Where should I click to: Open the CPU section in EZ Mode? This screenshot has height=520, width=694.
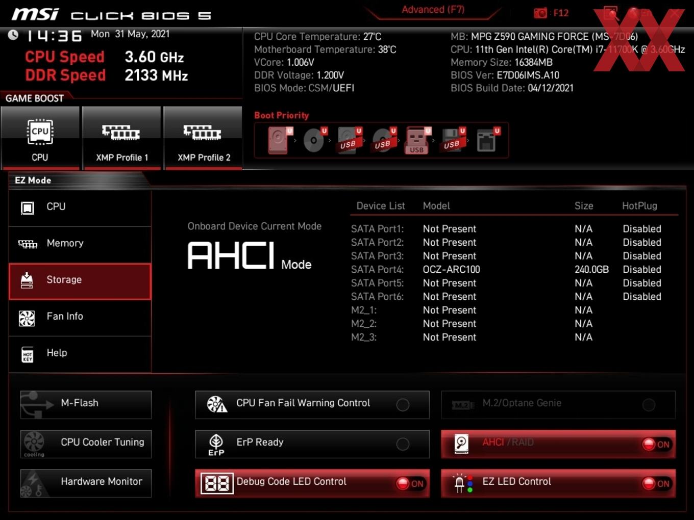pyautogui.click(x=80, y=207)
